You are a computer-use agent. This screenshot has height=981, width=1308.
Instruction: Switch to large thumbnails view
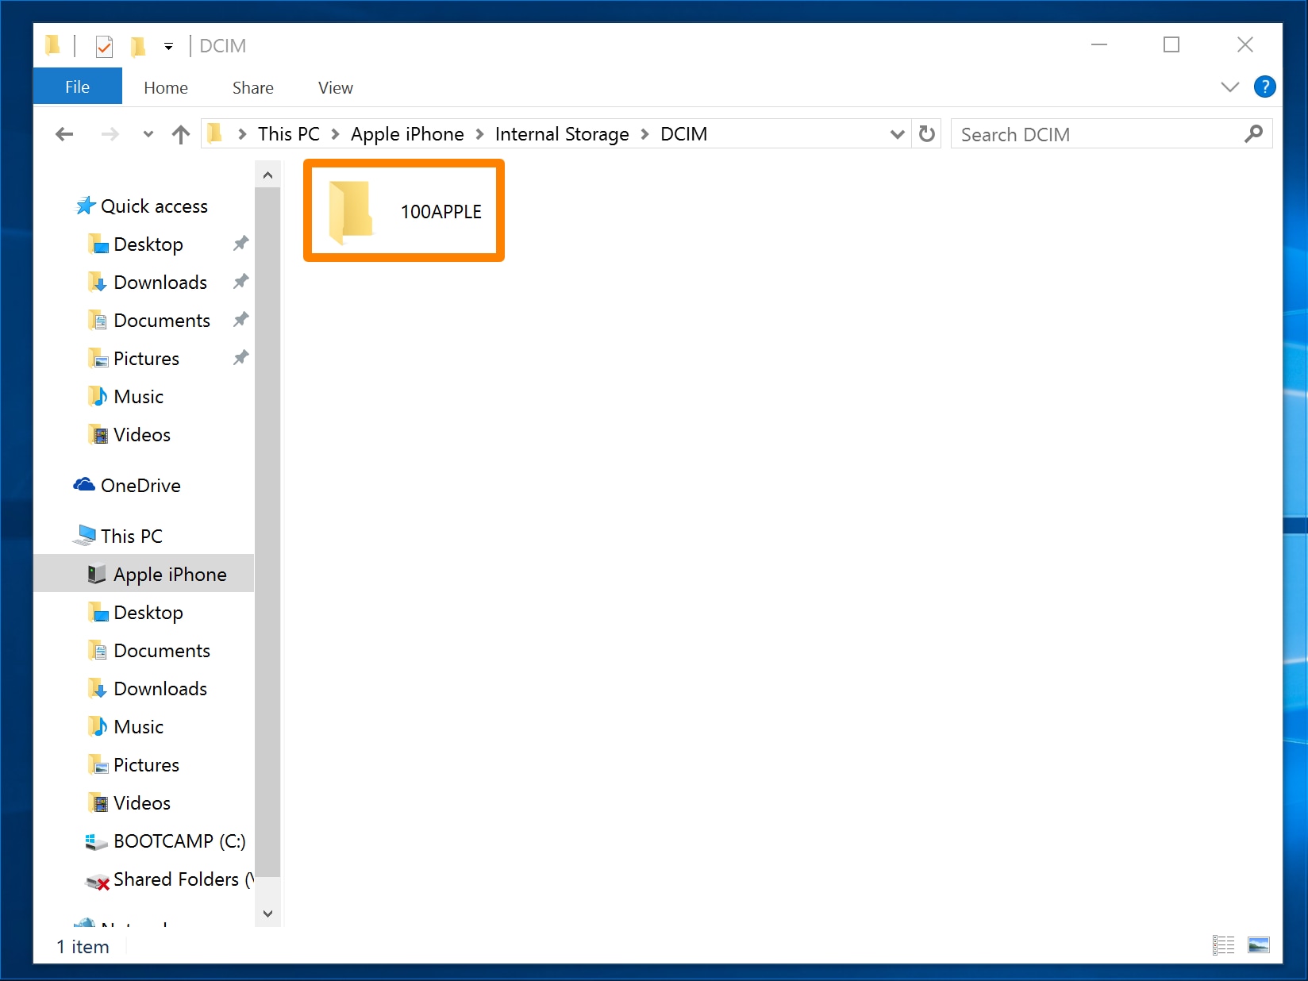(1260, 945)
